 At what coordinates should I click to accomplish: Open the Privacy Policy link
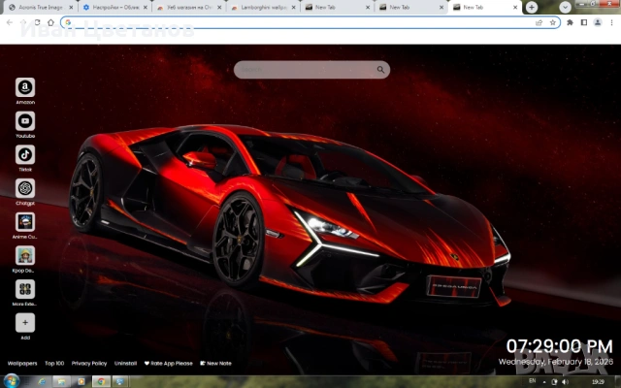pos(89,363)
